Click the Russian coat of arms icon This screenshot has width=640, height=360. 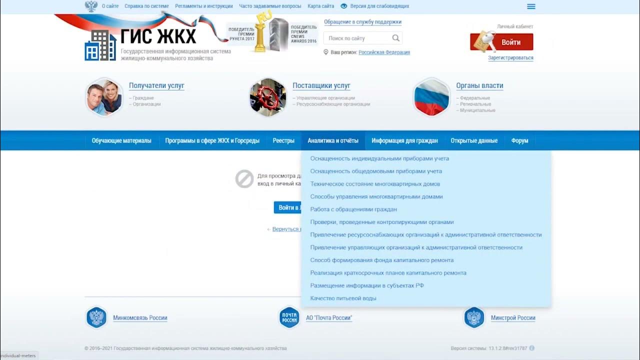[x=91, y=6]
